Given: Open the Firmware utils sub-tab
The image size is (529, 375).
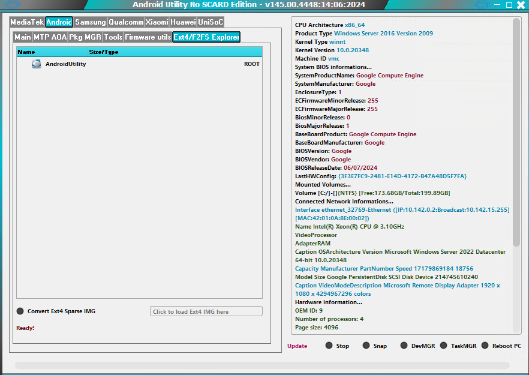Looking at the screenshot, I should point(148,37).
